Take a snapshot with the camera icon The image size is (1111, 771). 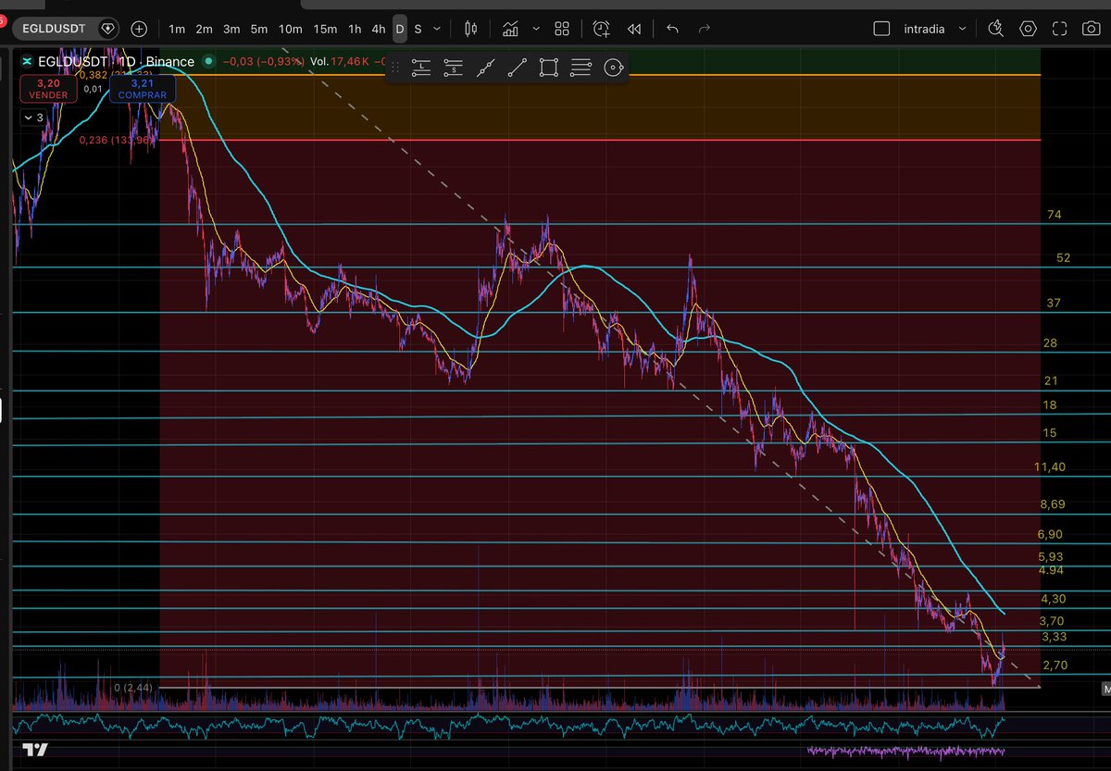click(1091, 29)
